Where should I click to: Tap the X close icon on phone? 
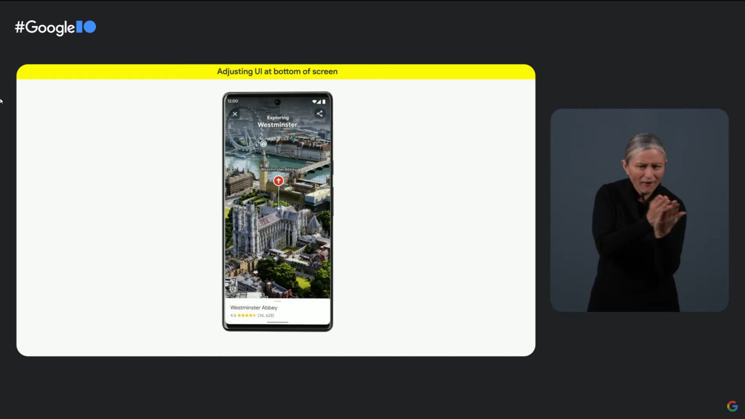pos(235,114)
